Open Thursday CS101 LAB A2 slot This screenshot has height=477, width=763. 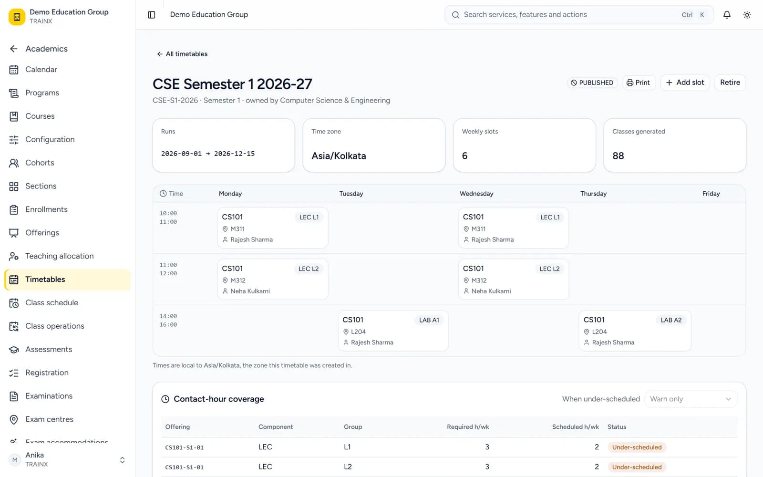click(x=635, y=331)
